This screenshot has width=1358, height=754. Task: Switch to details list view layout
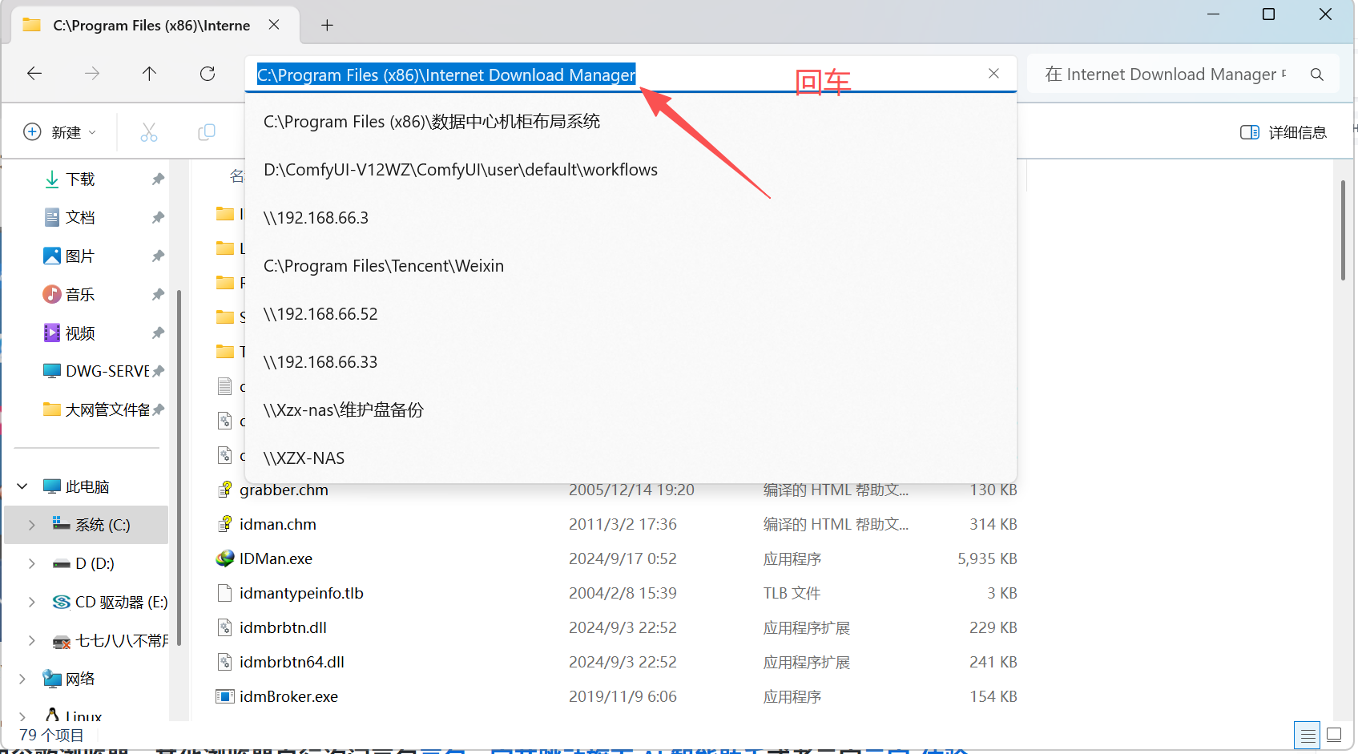[1308, 735]
